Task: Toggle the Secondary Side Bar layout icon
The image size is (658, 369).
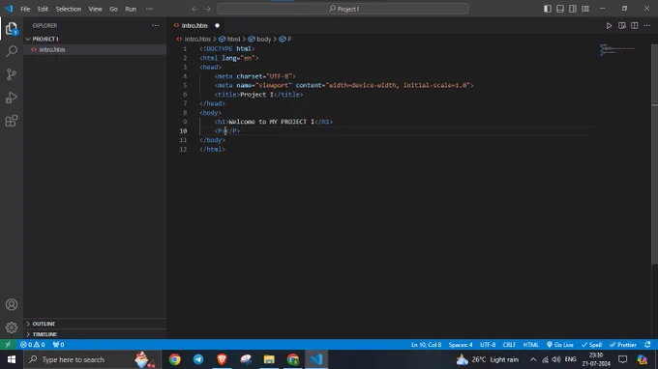Action: [573, 9]
